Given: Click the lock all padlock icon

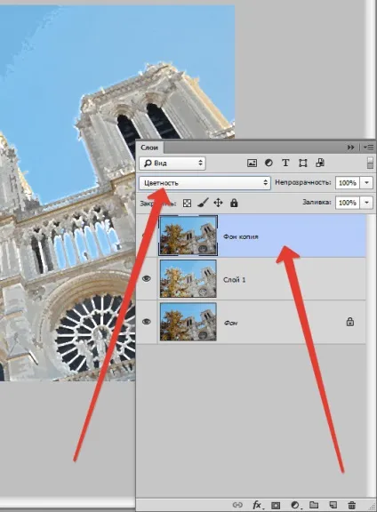Looking at the screenshot, I should (x=234, y=203).
